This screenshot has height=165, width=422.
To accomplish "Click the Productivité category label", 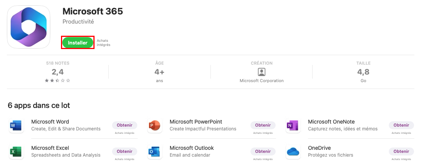I will coord(78,22).
